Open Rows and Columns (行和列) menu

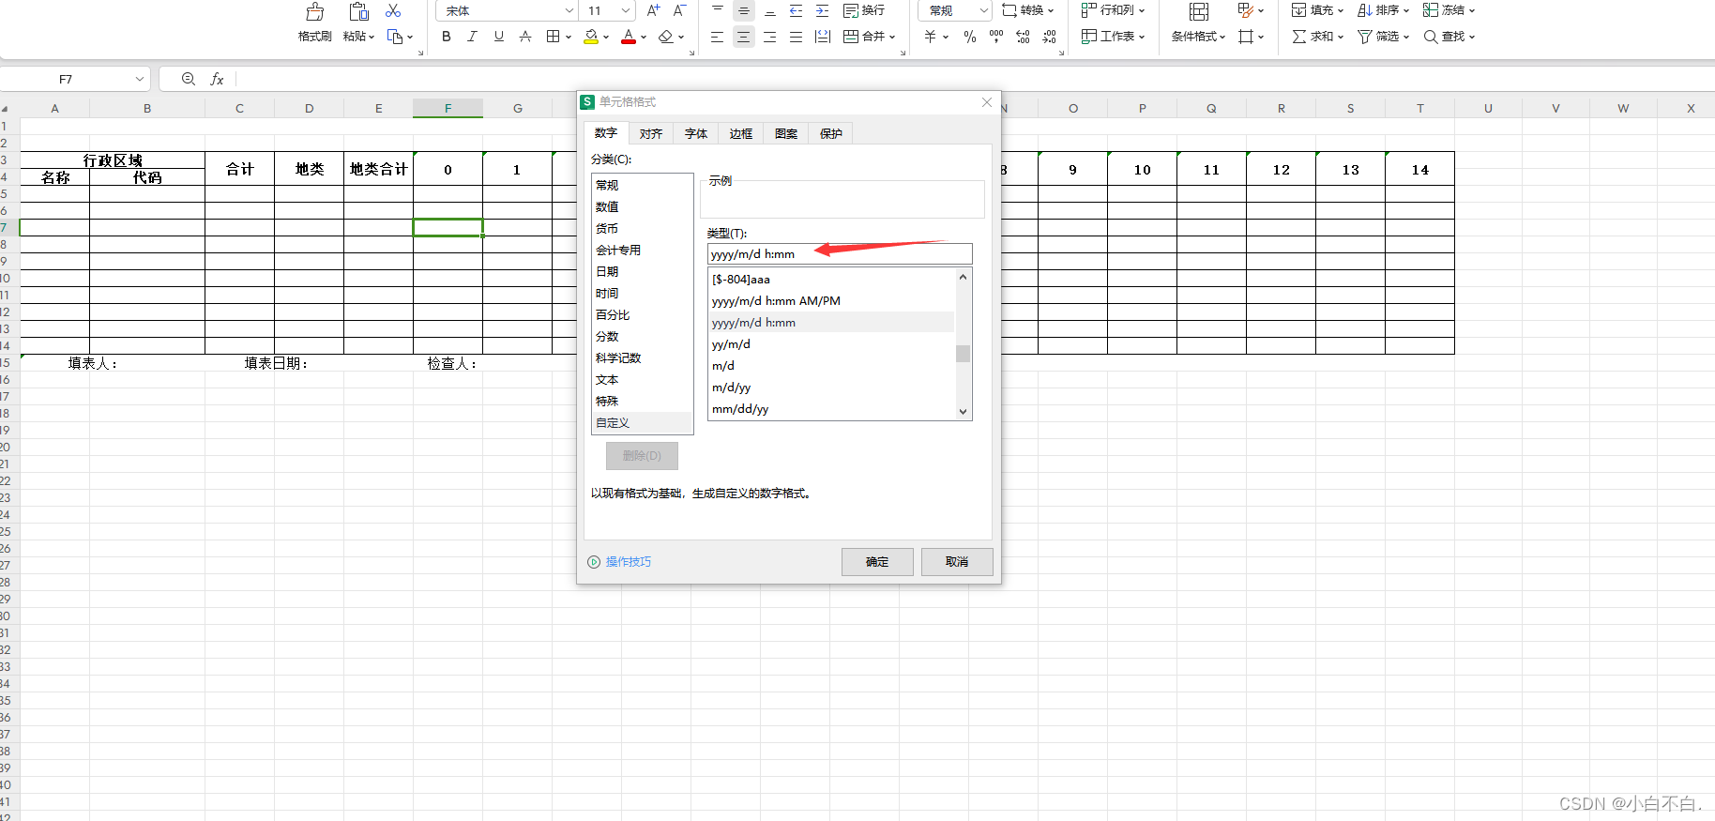1114,10
